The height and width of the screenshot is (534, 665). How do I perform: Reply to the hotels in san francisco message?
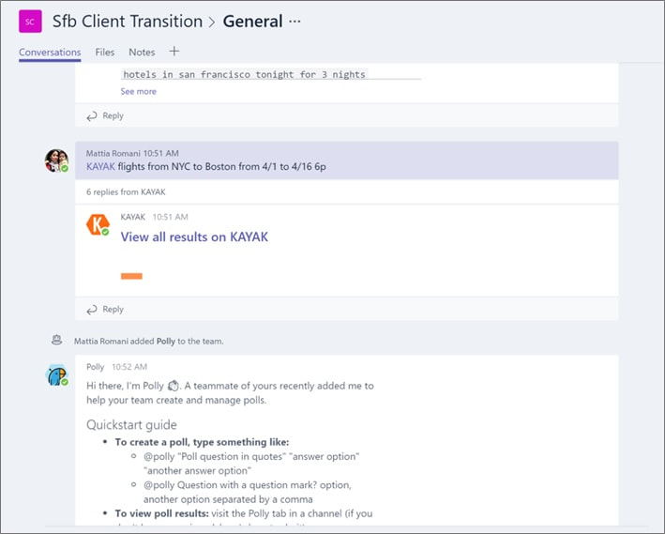click(105, 115)
